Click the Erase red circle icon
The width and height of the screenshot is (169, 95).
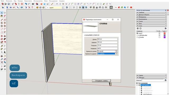(22, 4)
